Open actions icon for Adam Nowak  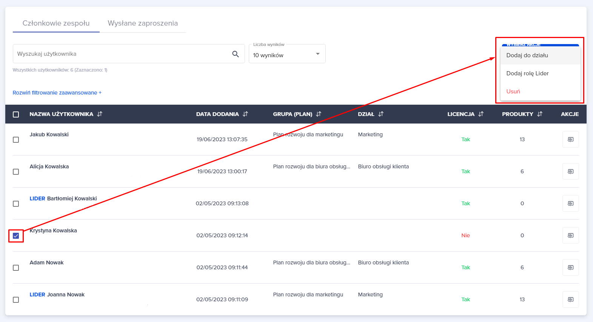click(x=570, y=267)
